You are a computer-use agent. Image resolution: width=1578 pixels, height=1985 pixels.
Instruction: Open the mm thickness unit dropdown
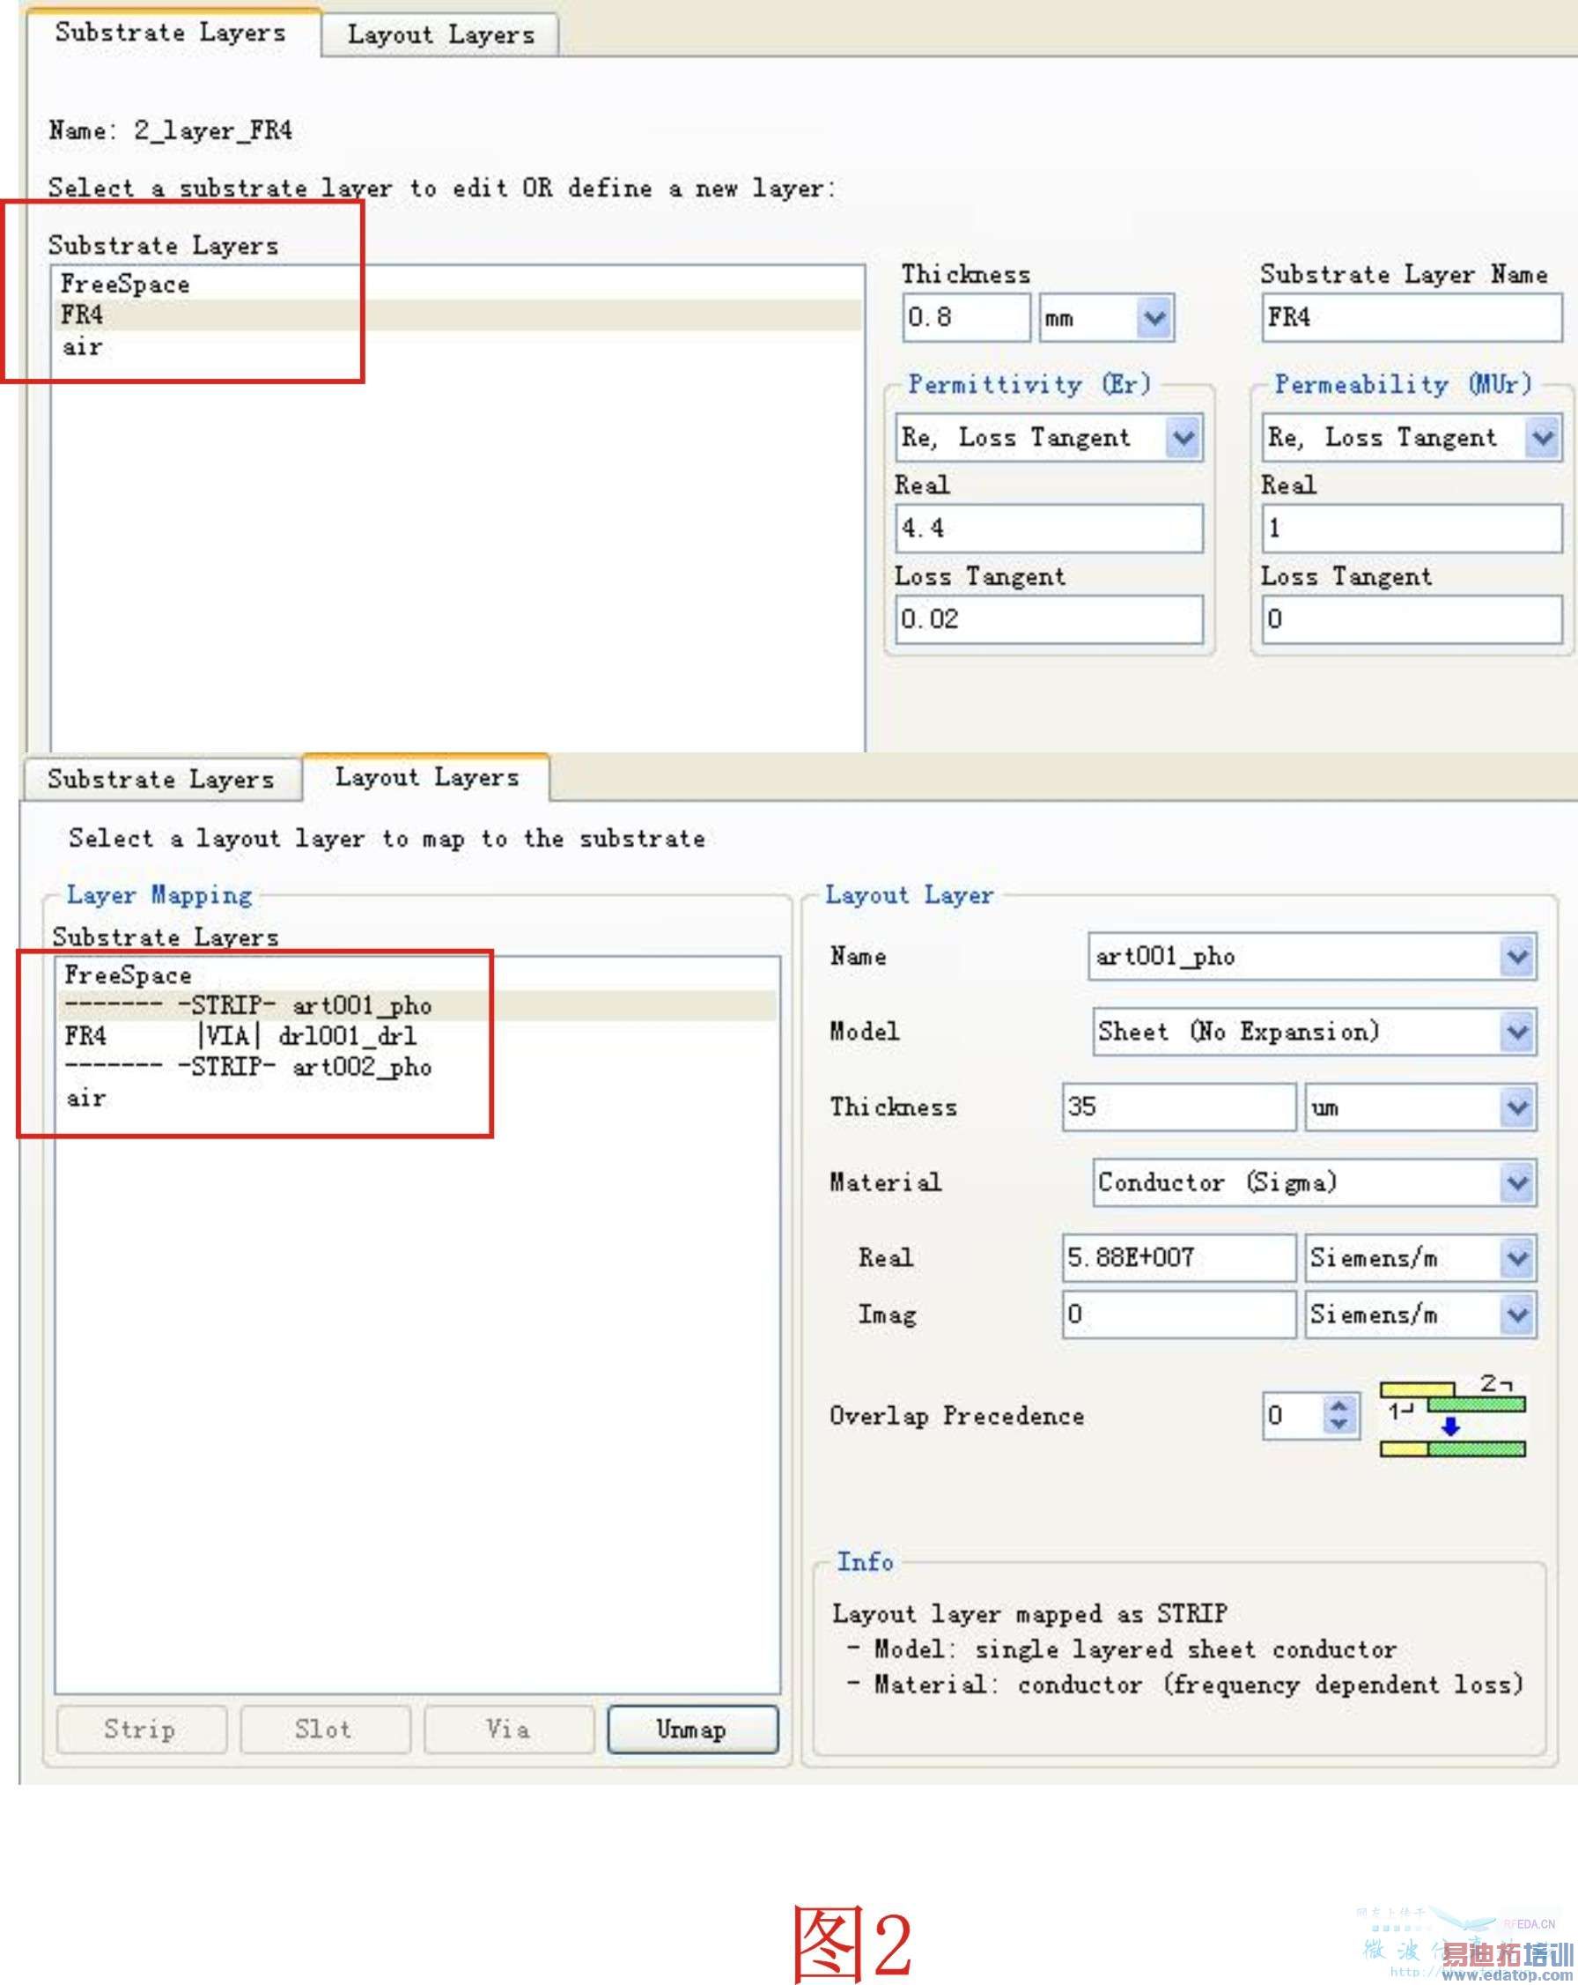1106,319
